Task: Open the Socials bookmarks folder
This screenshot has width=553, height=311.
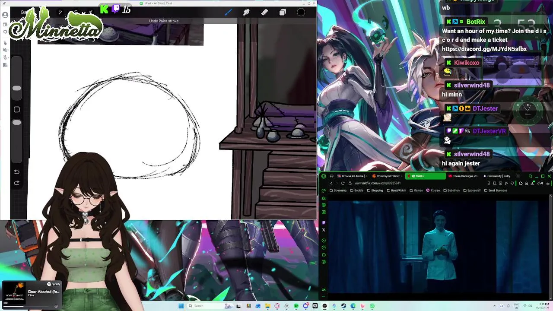Action: coord(357,190)
